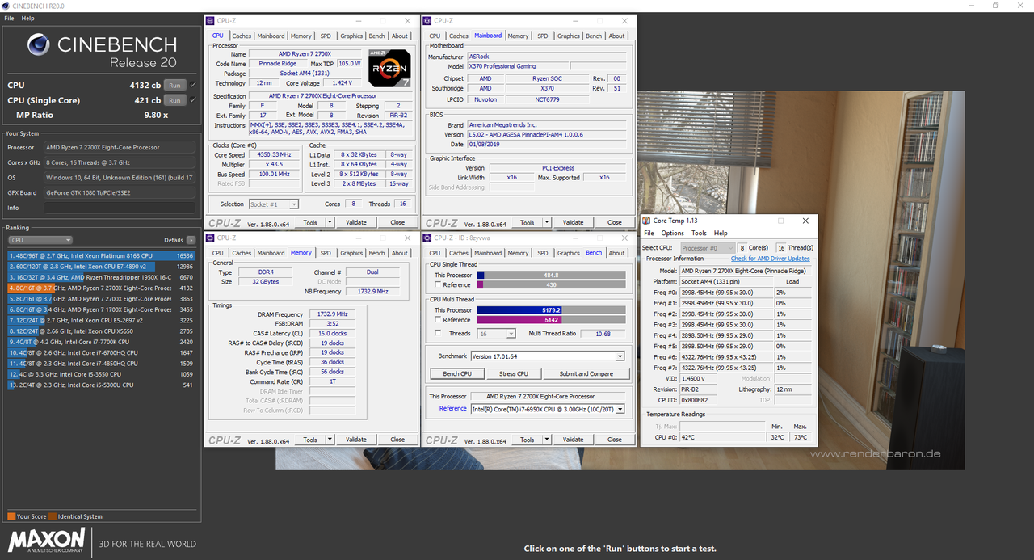
Task: Open the Cinebench Help menu
Action: 27,18
